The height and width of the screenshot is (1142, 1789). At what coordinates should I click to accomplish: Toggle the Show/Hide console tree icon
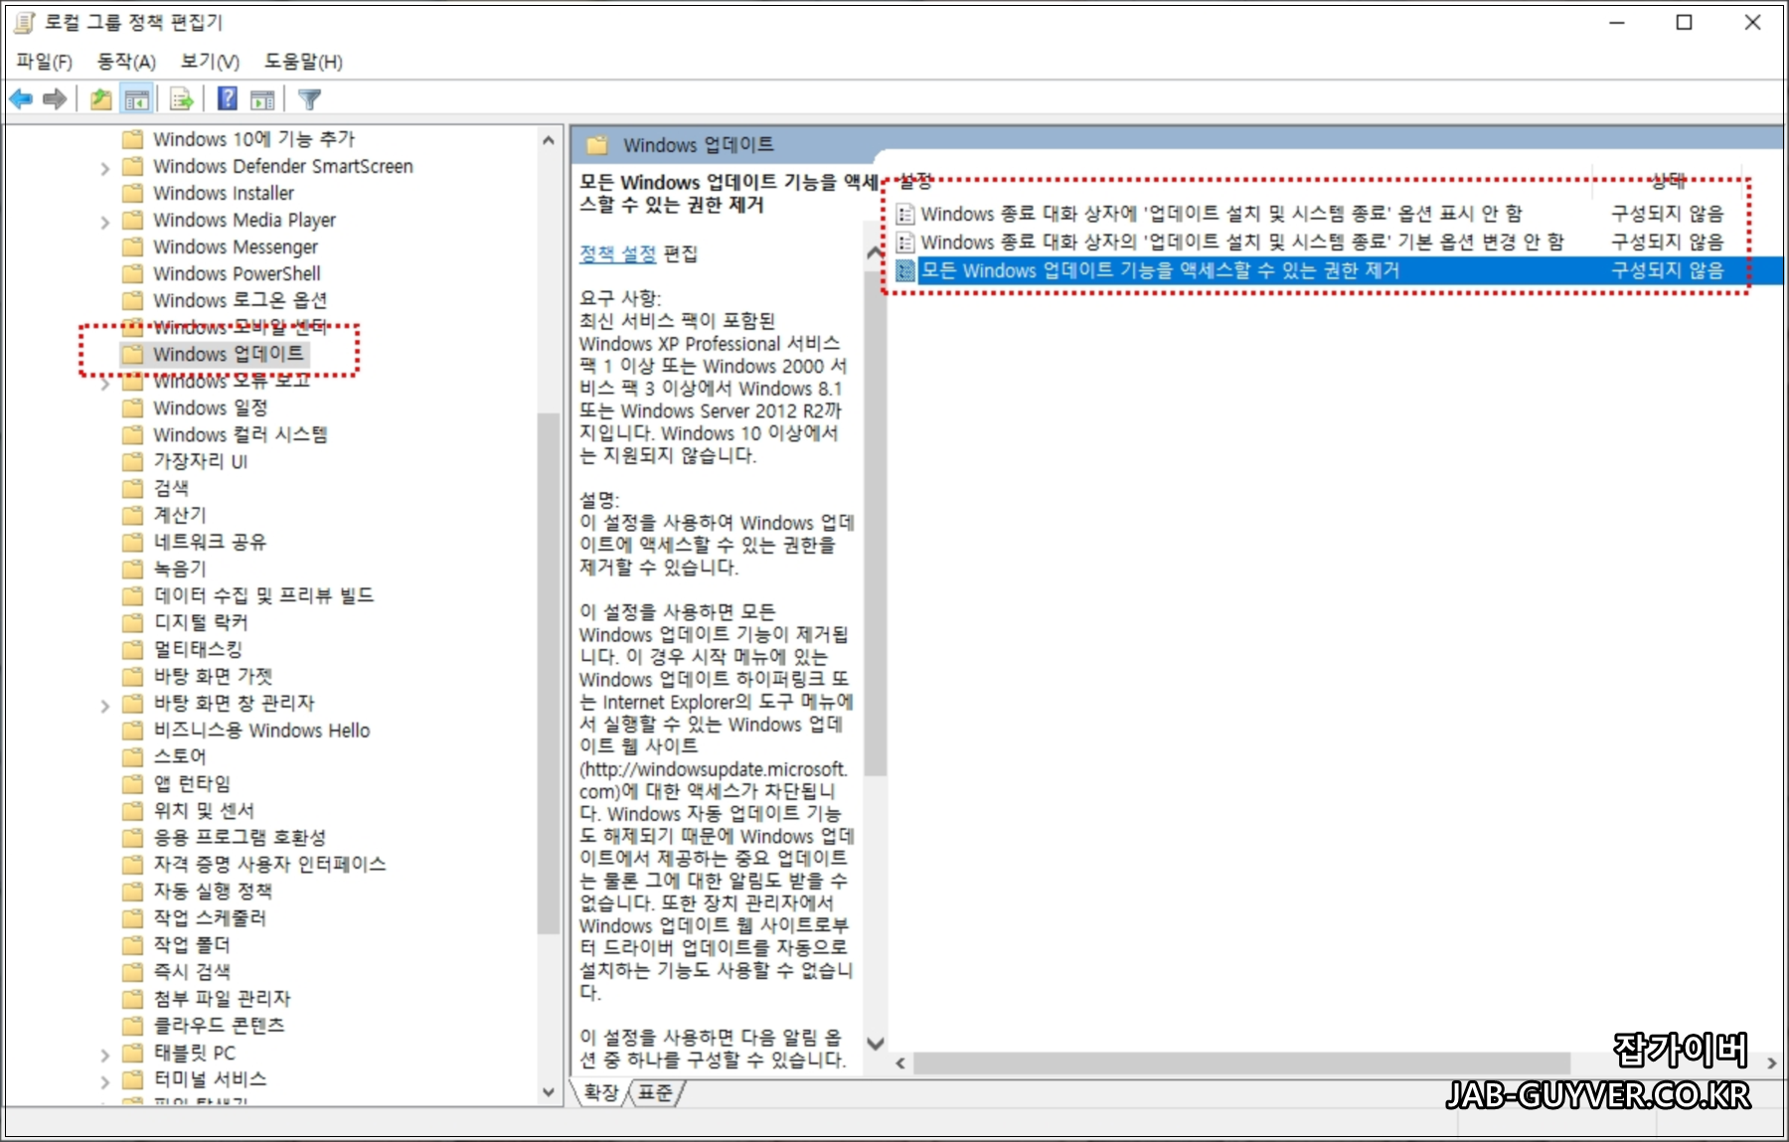pos(137,99)
